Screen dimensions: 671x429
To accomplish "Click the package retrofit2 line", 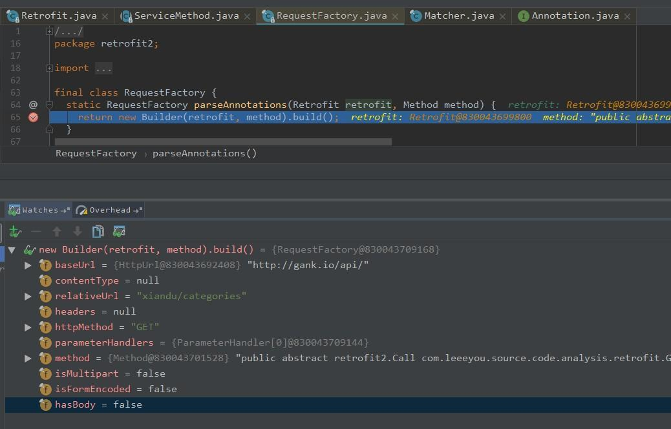I will tap(106, 44).
